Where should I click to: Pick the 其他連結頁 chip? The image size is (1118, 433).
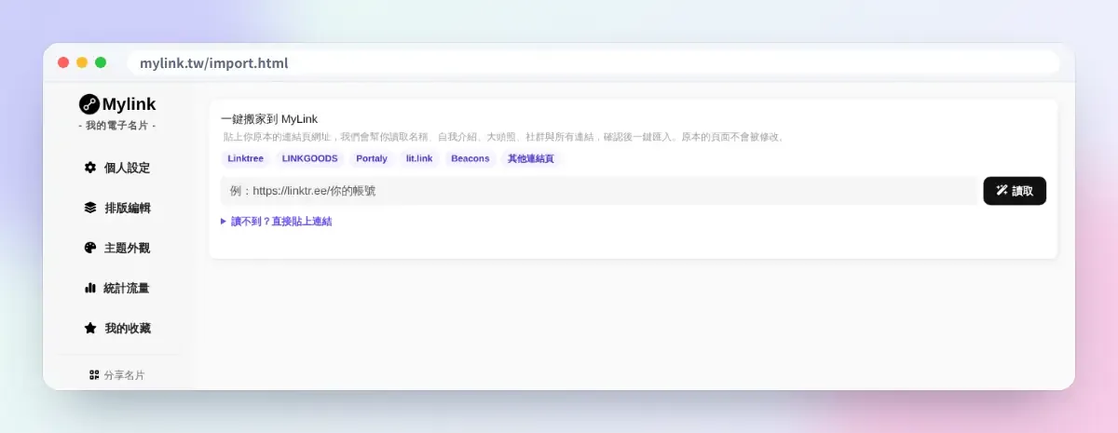tap(531, 158)
